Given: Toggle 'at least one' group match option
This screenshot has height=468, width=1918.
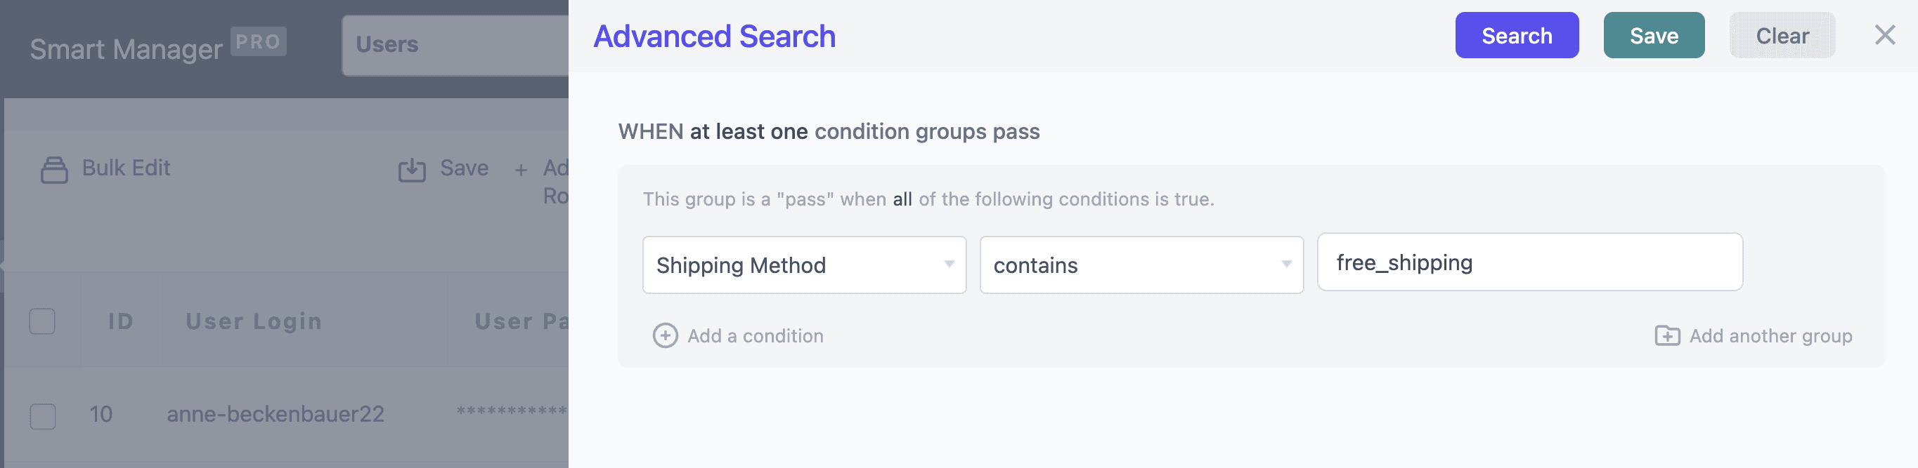Looking at the screenshot, I should [749, 131].
